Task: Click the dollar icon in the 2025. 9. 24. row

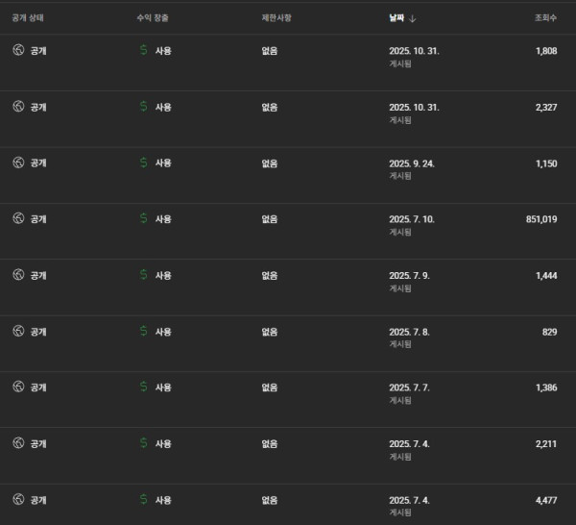Action: 144,162
